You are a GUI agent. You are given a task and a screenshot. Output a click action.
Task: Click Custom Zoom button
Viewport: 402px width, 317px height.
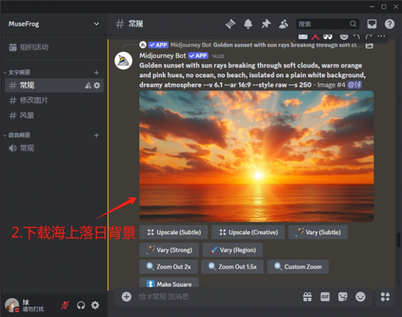point(298,267)
